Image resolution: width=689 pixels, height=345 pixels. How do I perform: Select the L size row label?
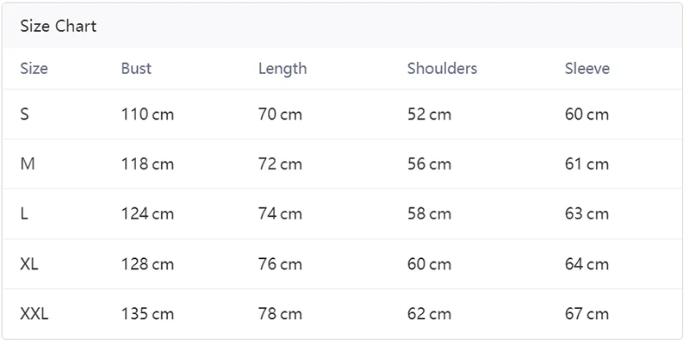tap(25, 213)
